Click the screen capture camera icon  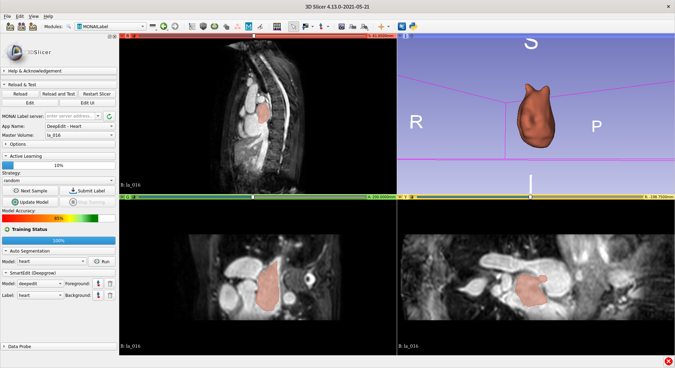[x=341, y=26]
